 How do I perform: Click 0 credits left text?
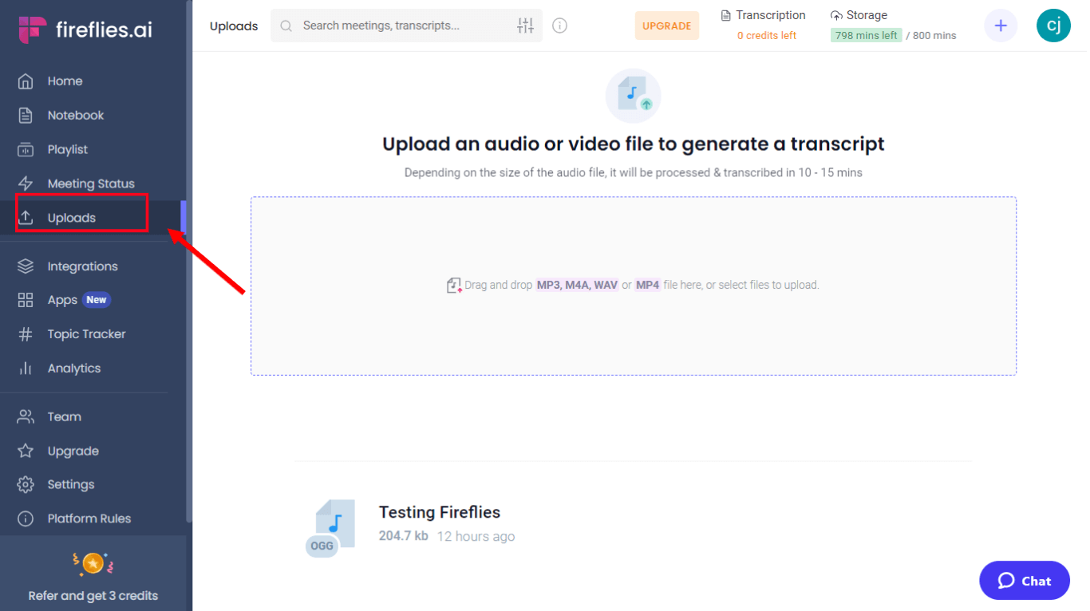767,35
